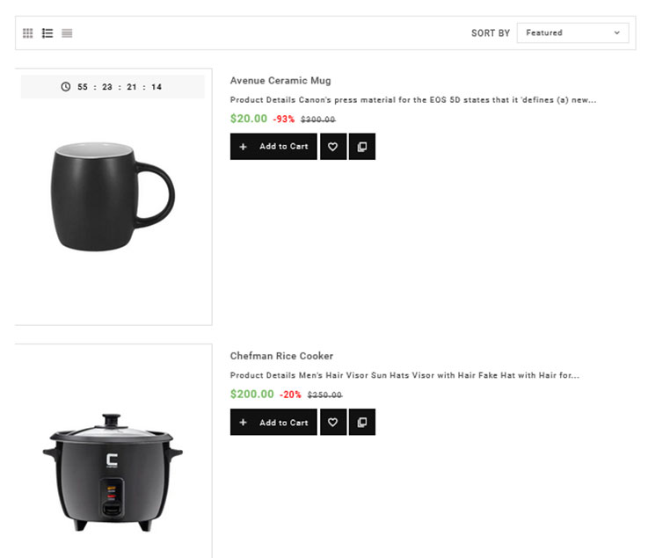Screen dimensions: 648x558
Task: Click the Sort By dropdown chevron arrow
Action: coord(617,33)
